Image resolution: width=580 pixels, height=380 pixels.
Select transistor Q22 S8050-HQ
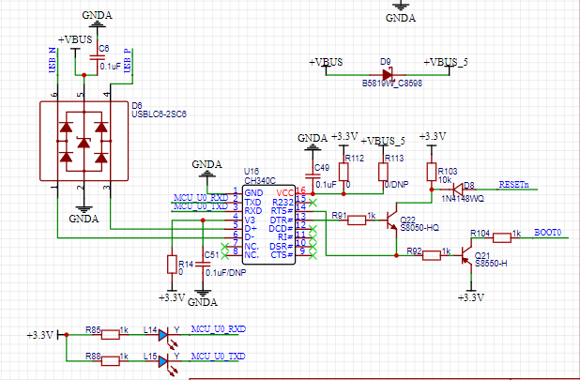point(392,220)
